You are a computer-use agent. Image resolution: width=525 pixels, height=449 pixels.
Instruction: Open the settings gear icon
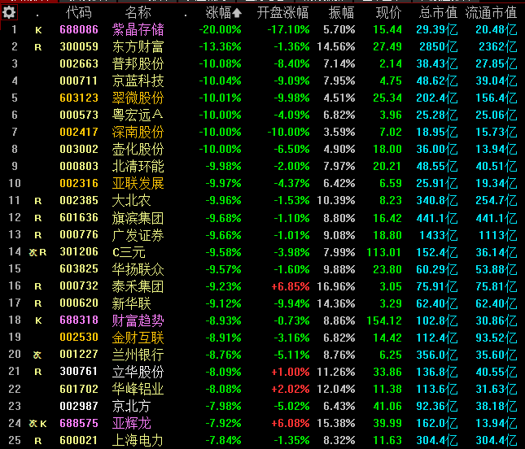(9, 13)
